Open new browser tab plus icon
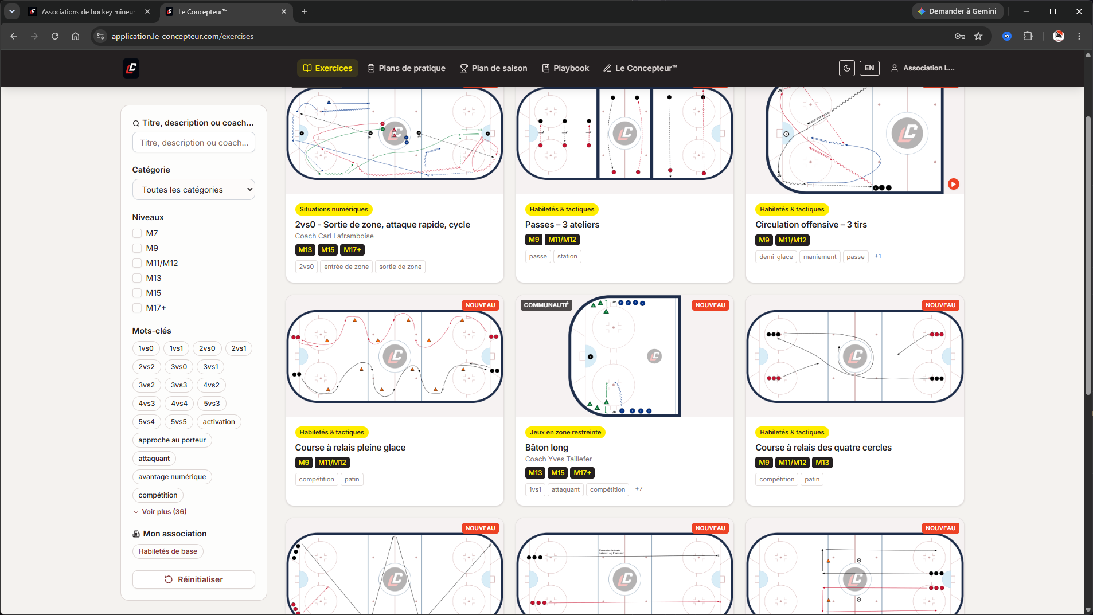Image resolution: width=1093 pixels, height=615 pixels. coord(305,11)
